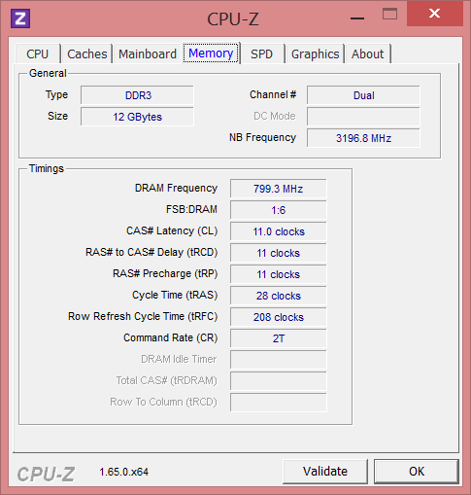
Task: Select the CAS# Latency value field
Action: 279,231
